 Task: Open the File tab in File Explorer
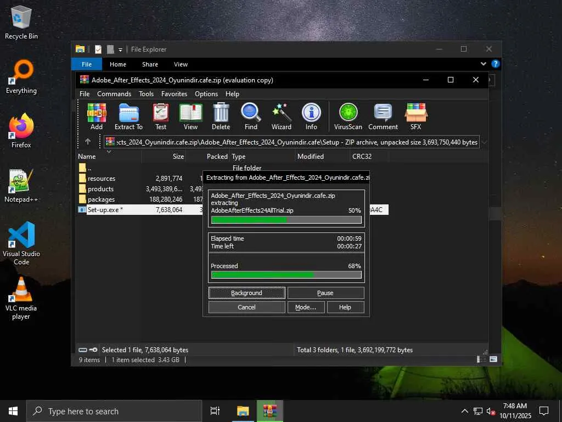click(87, 64)
